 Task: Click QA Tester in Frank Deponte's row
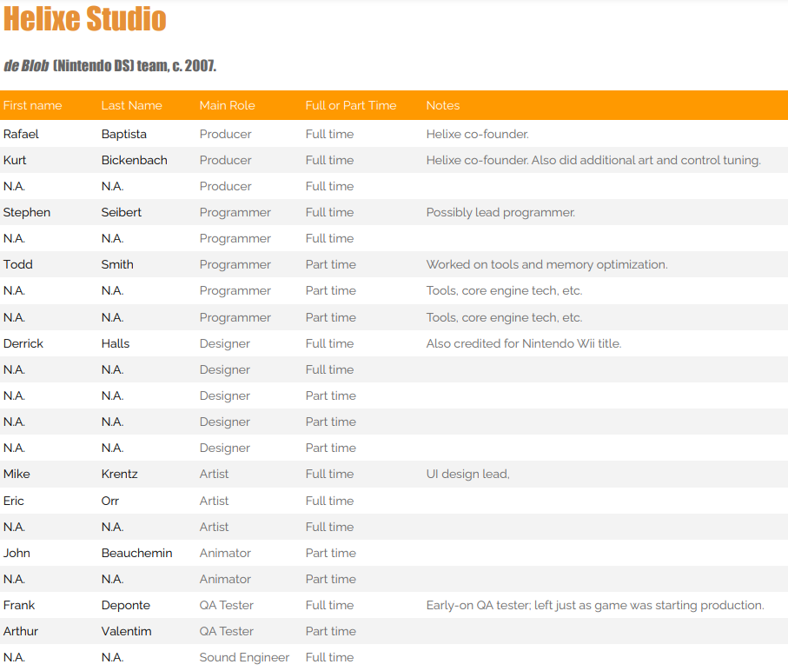(226, 606)
